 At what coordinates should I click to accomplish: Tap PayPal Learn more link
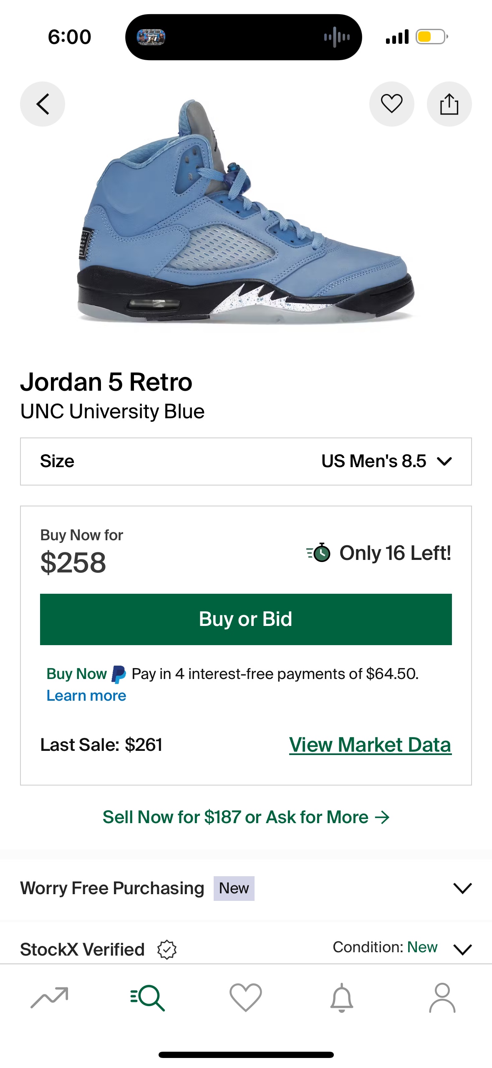point(86,696)
